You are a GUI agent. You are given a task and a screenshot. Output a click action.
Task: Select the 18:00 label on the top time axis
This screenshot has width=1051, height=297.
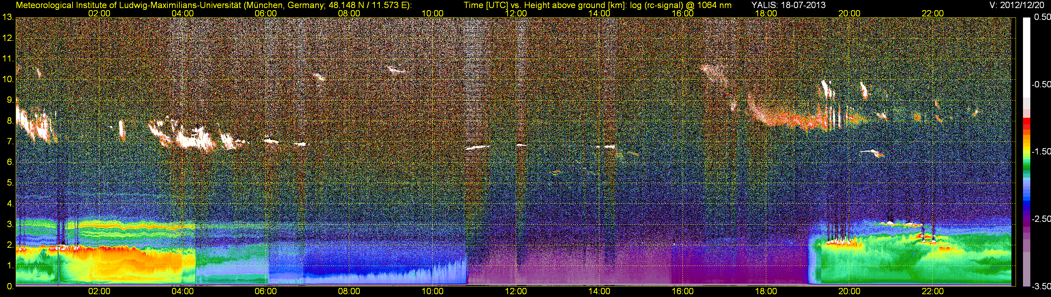766,13
